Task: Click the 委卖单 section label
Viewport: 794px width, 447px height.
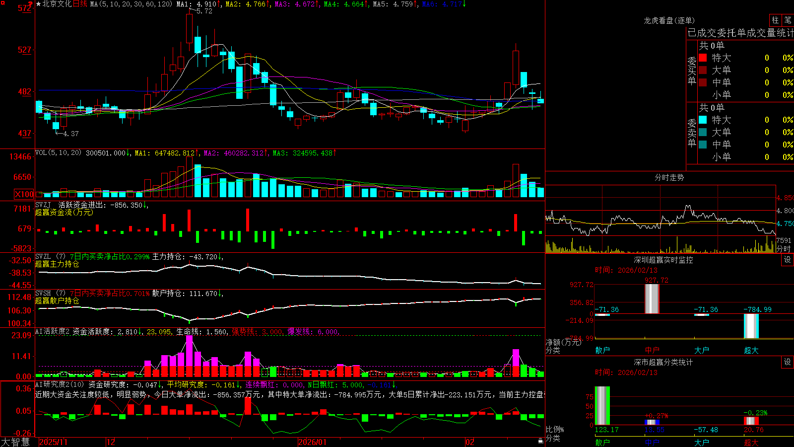Action: (x=692, y=133)
